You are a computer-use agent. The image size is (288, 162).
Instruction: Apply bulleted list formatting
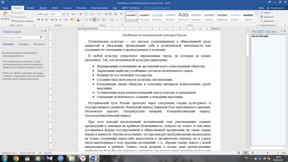point(87,14)
